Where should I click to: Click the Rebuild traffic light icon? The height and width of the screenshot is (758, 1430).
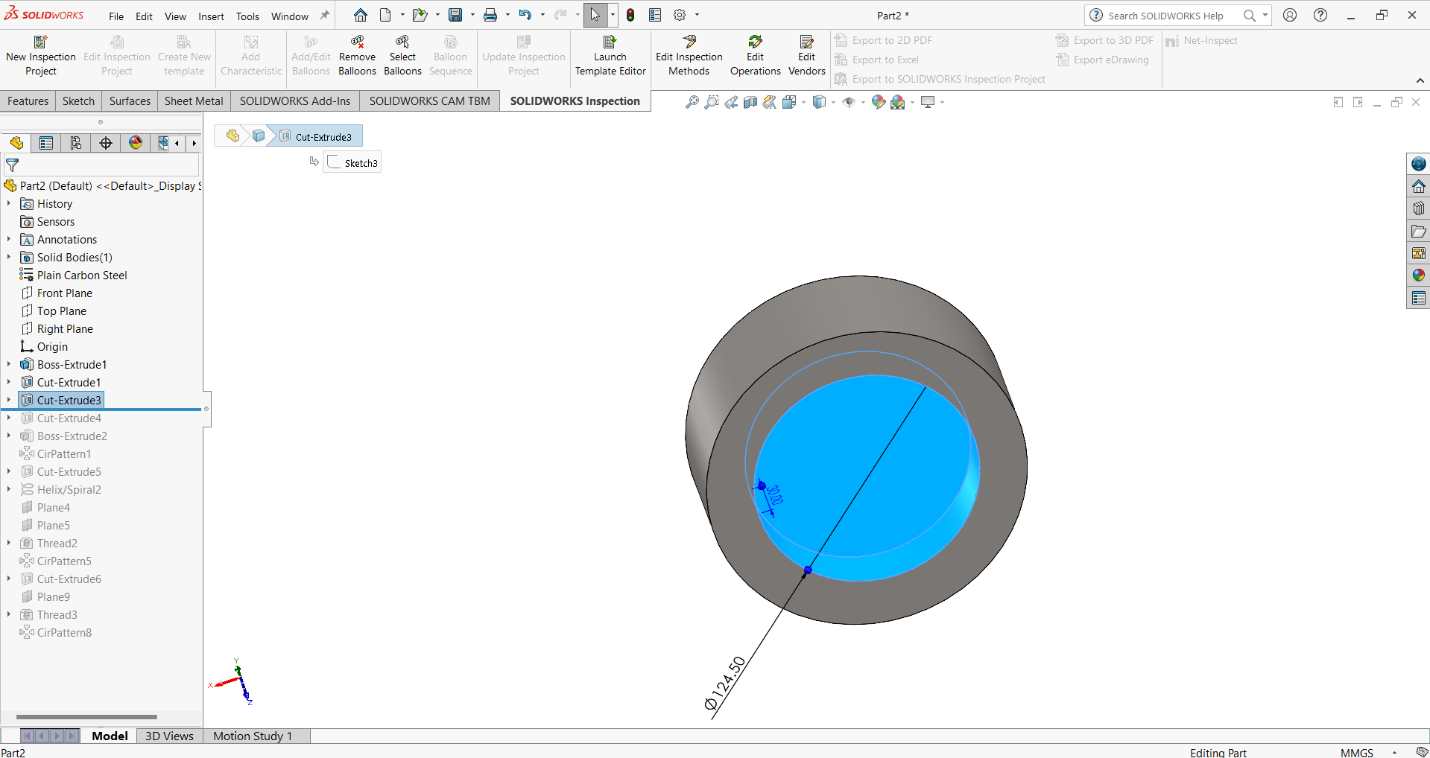point(630,15)
